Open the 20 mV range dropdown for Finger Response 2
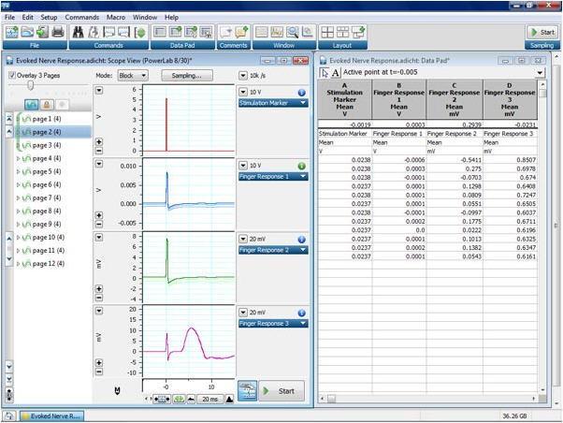 [243, 239]
